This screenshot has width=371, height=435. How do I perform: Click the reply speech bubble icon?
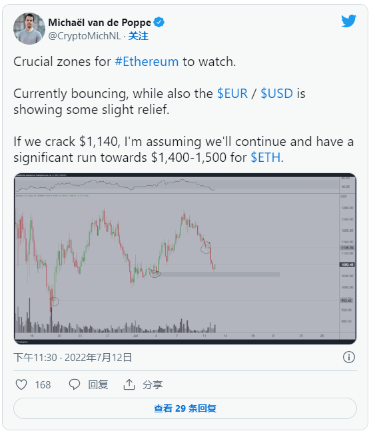pos(75,384)
